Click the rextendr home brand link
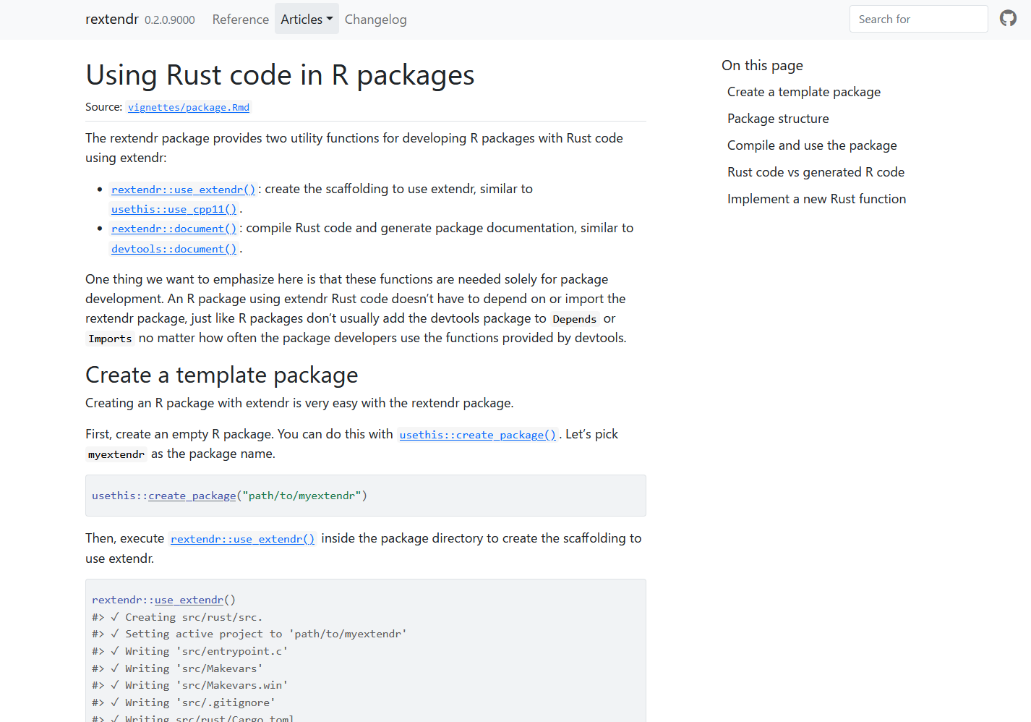 pos(111,20)
